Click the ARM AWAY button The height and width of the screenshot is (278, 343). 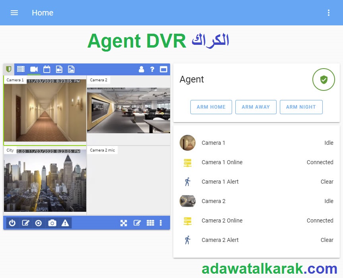[x=256, y=107]
